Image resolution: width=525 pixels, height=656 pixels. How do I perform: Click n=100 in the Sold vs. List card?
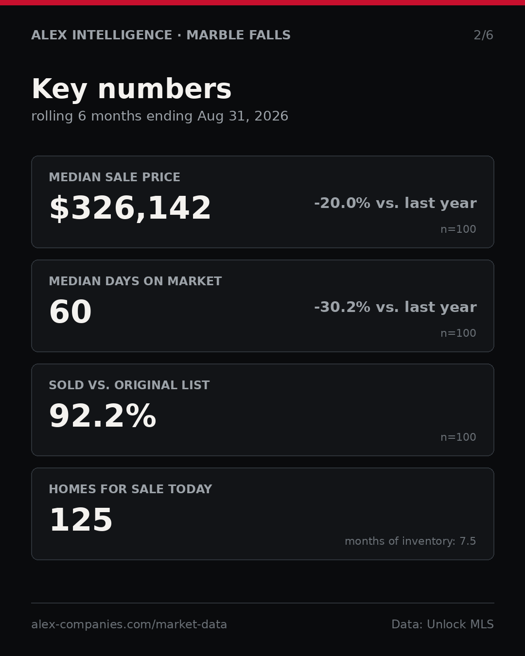point(458,437)
